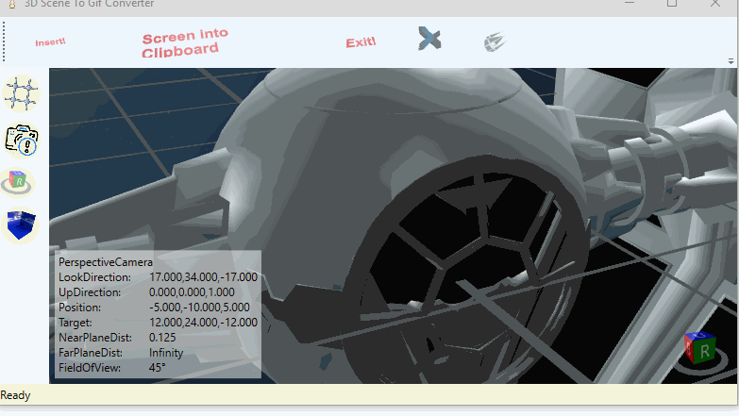Click the blue X icon in toolbar
Image resolution: width=739 pixels, height=416 pixels.
pyautogui.click(x=429, y=39)
